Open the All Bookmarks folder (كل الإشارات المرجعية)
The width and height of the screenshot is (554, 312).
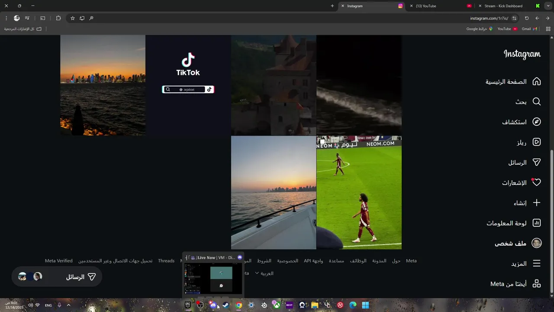click(23, 29)
